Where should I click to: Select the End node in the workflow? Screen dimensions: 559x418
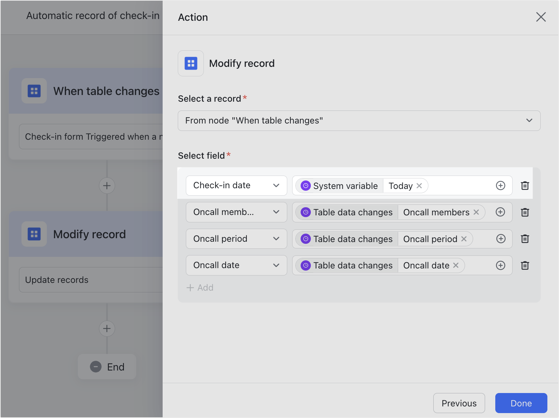[107, 367]
